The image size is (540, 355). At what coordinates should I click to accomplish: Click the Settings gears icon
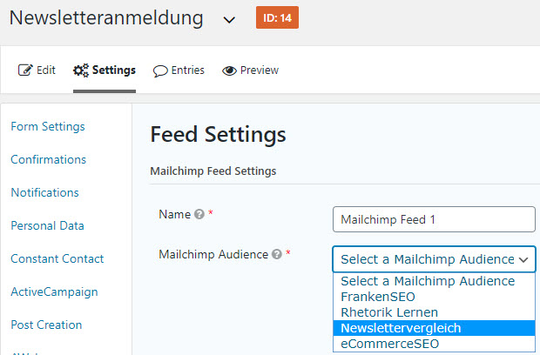(81, 70)
